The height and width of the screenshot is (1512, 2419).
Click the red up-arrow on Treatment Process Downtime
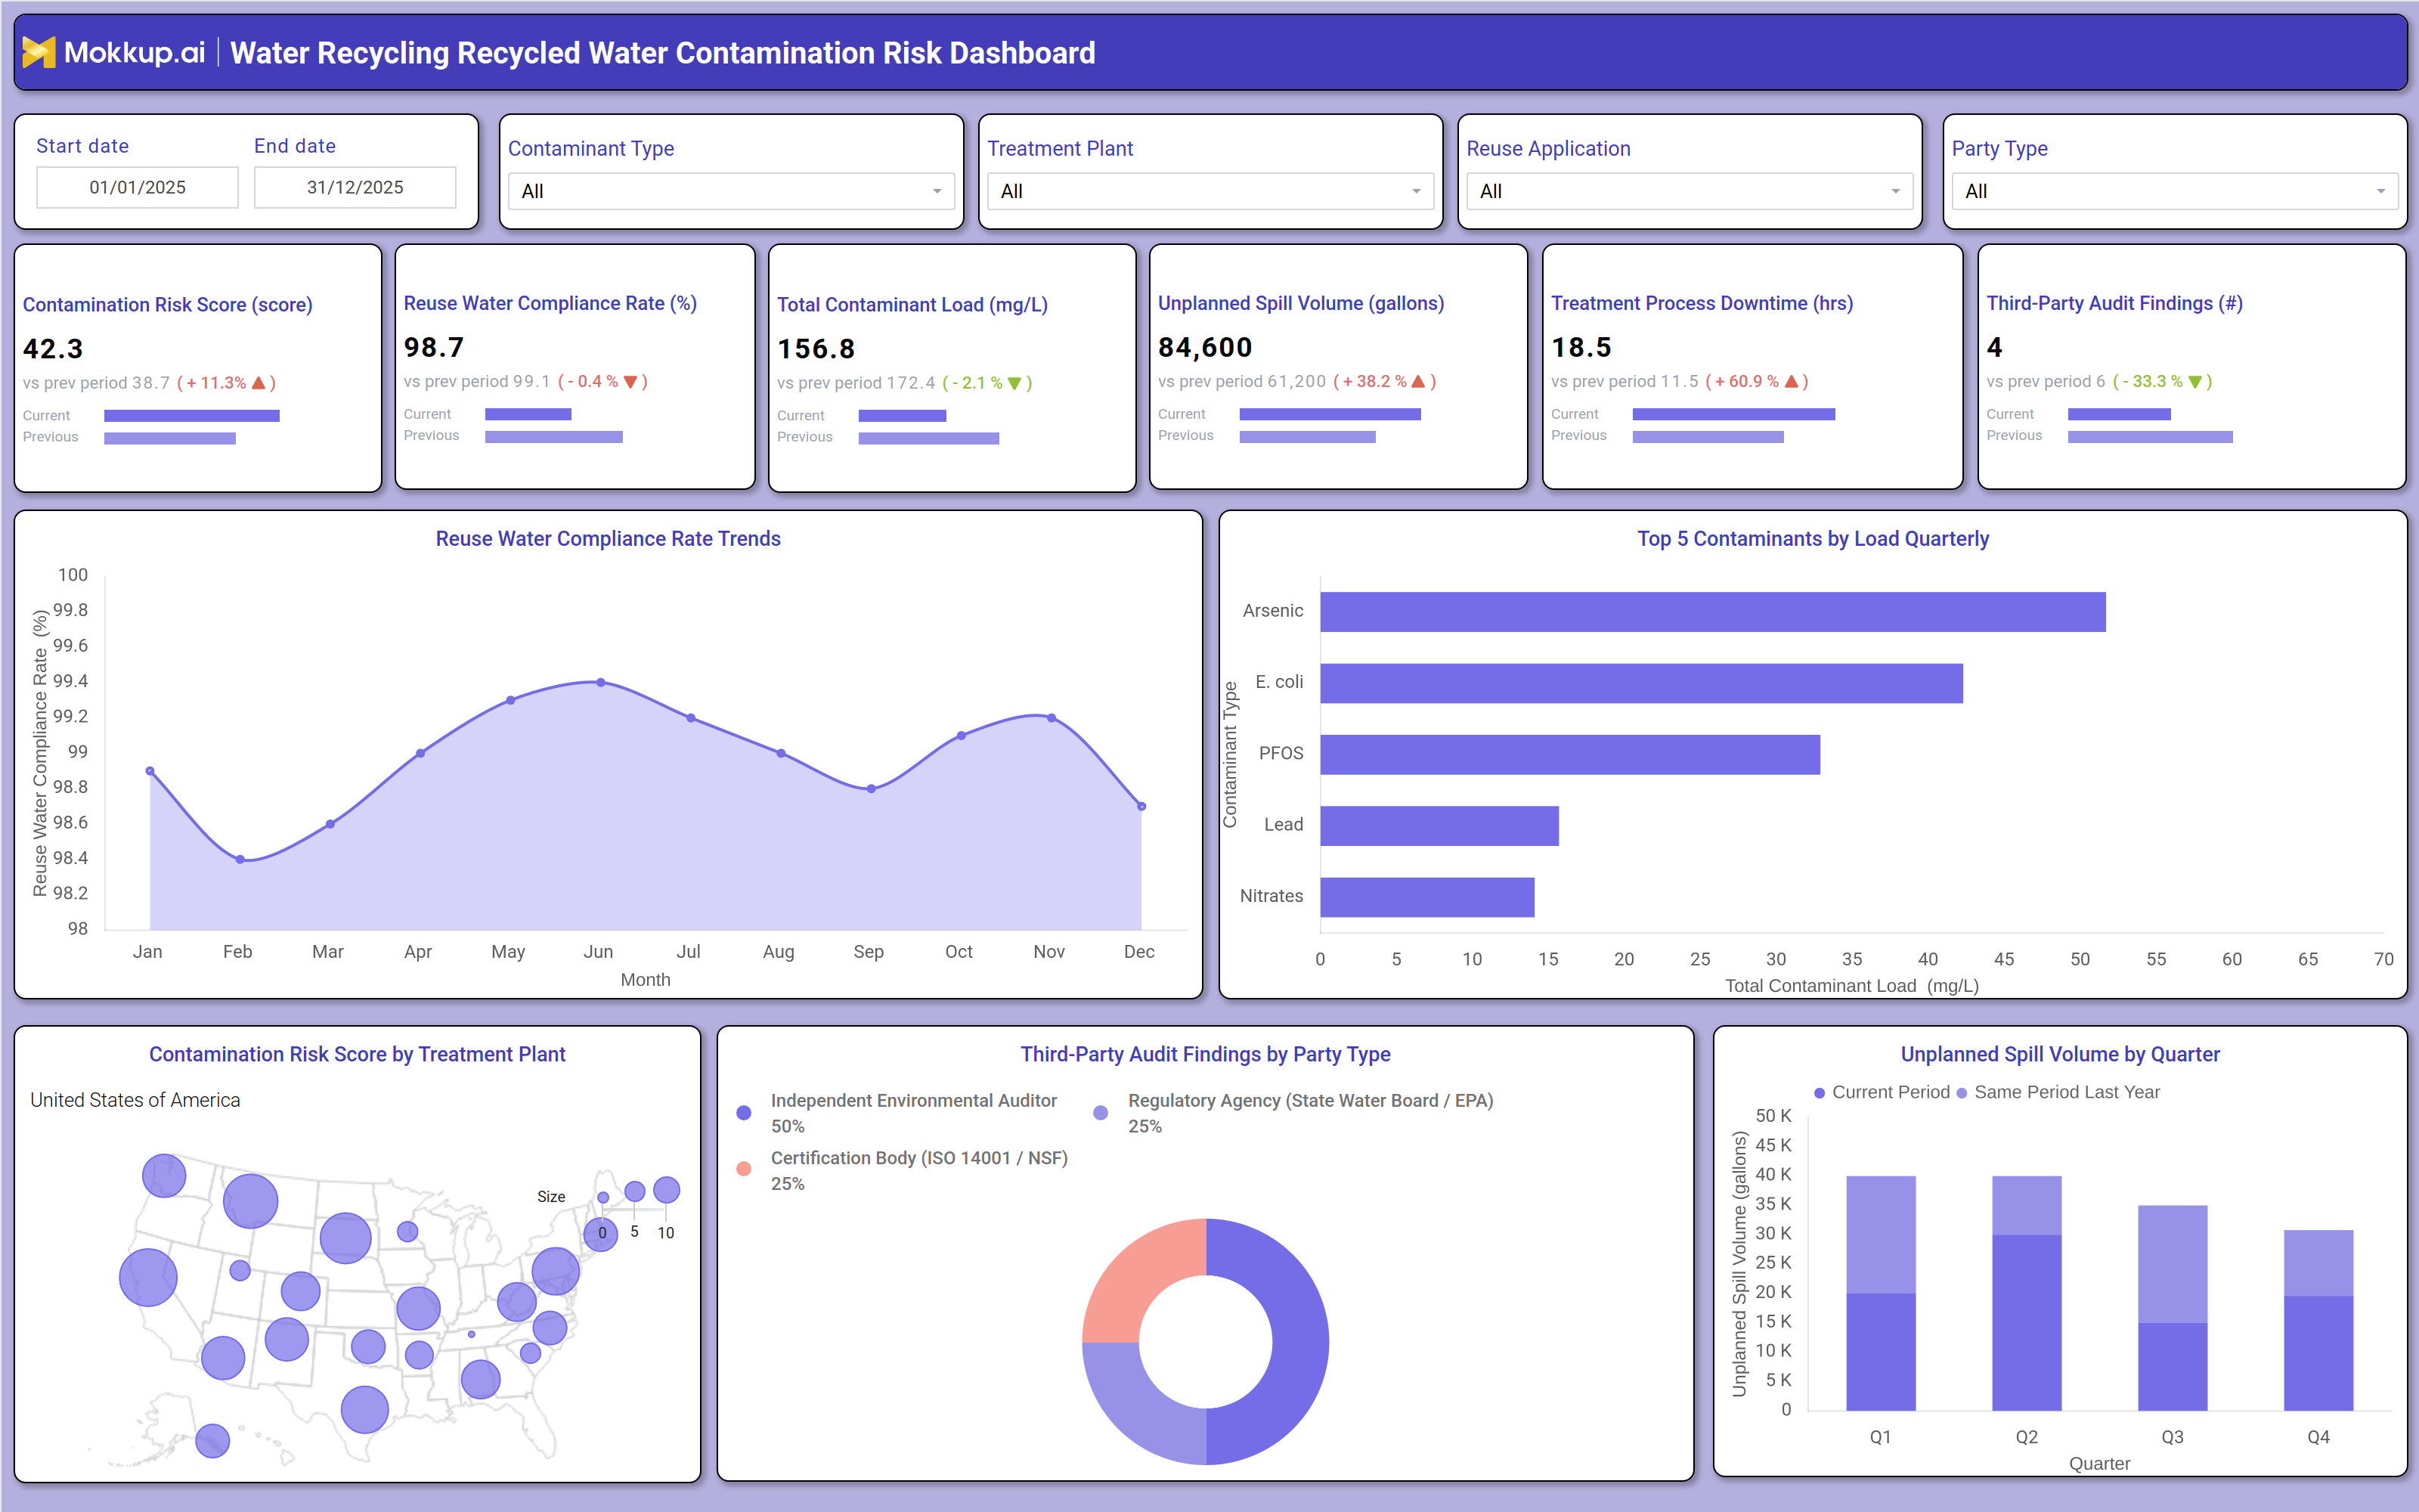point(1792,382)
